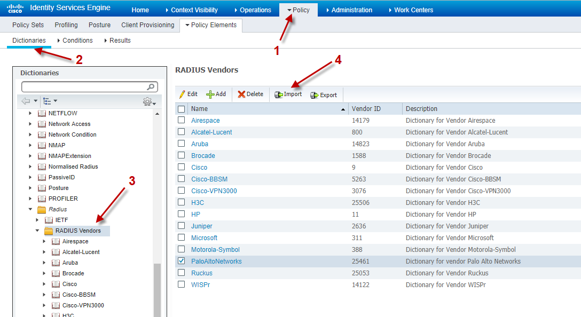The image size is (581, 317).
Task: Open the Microsoft vendor link
Action: 204,238
